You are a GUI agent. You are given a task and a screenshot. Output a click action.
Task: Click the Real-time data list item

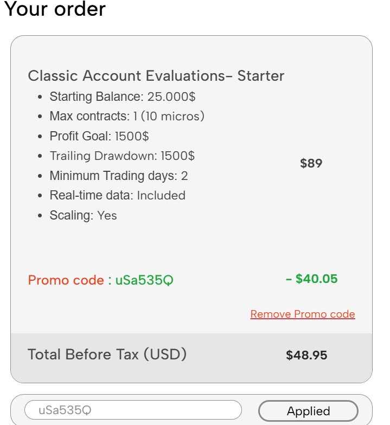point(117,195)
